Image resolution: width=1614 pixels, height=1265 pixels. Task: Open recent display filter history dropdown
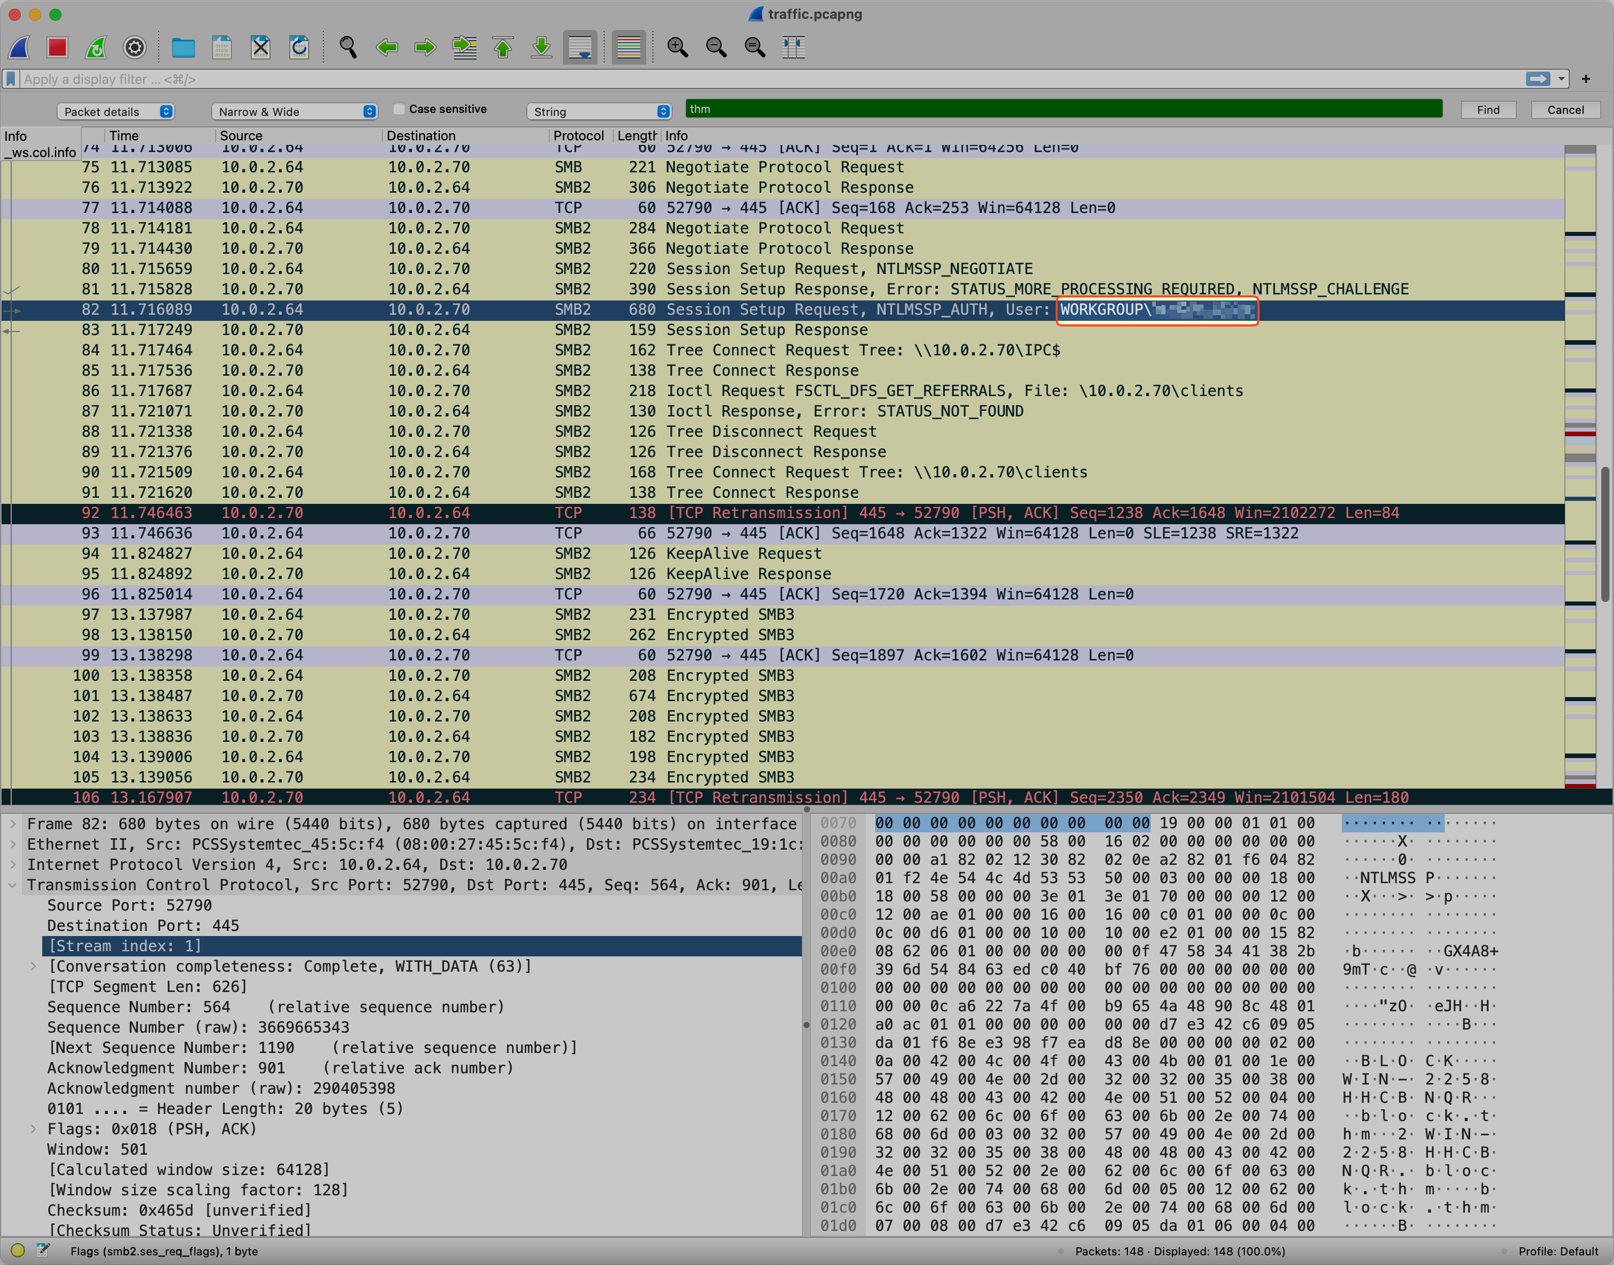1562,78
